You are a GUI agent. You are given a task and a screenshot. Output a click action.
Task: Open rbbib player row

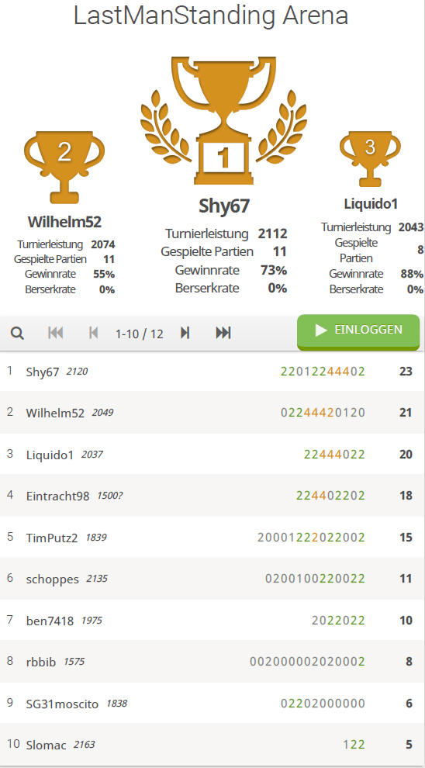point(212,662)
